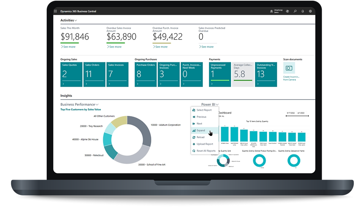The image size is (362, 207).
Task: Click the start date field in Power BI
Action: pyautogui.click(x=291, y=113)
